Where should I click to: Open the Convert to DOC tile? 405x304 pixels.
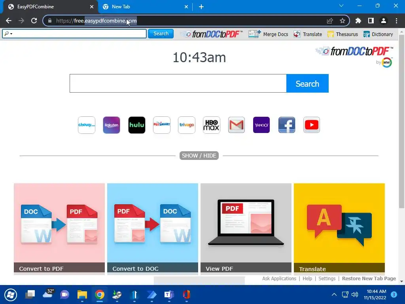[x=153, y=228]
